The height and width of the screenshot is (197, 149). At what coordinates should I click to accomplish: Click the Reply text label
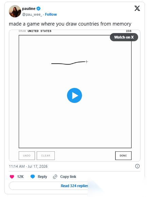[x=43, y=177]
